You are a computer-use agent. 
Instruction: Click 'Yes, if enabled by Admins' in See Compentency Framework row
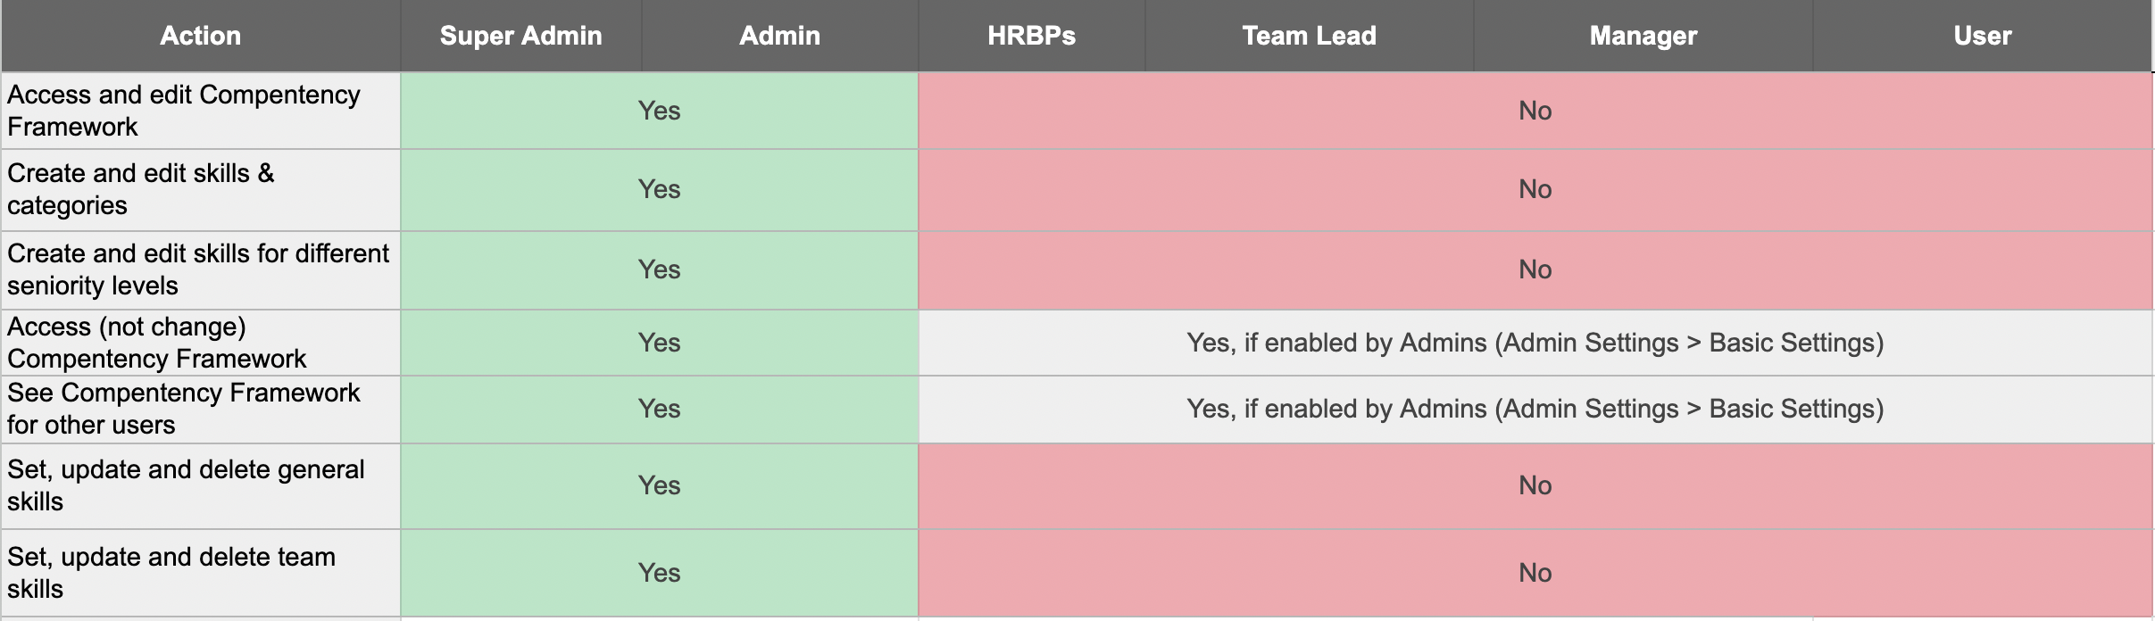(1535, 410)
